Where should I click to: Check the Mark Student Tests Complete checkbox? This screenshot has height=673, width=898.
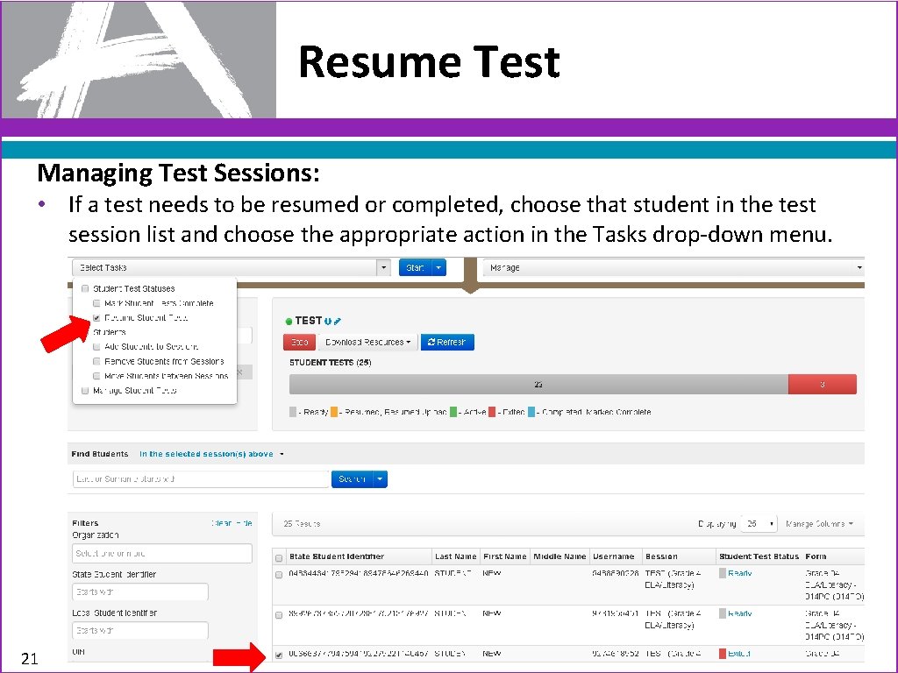pos(96,303)
